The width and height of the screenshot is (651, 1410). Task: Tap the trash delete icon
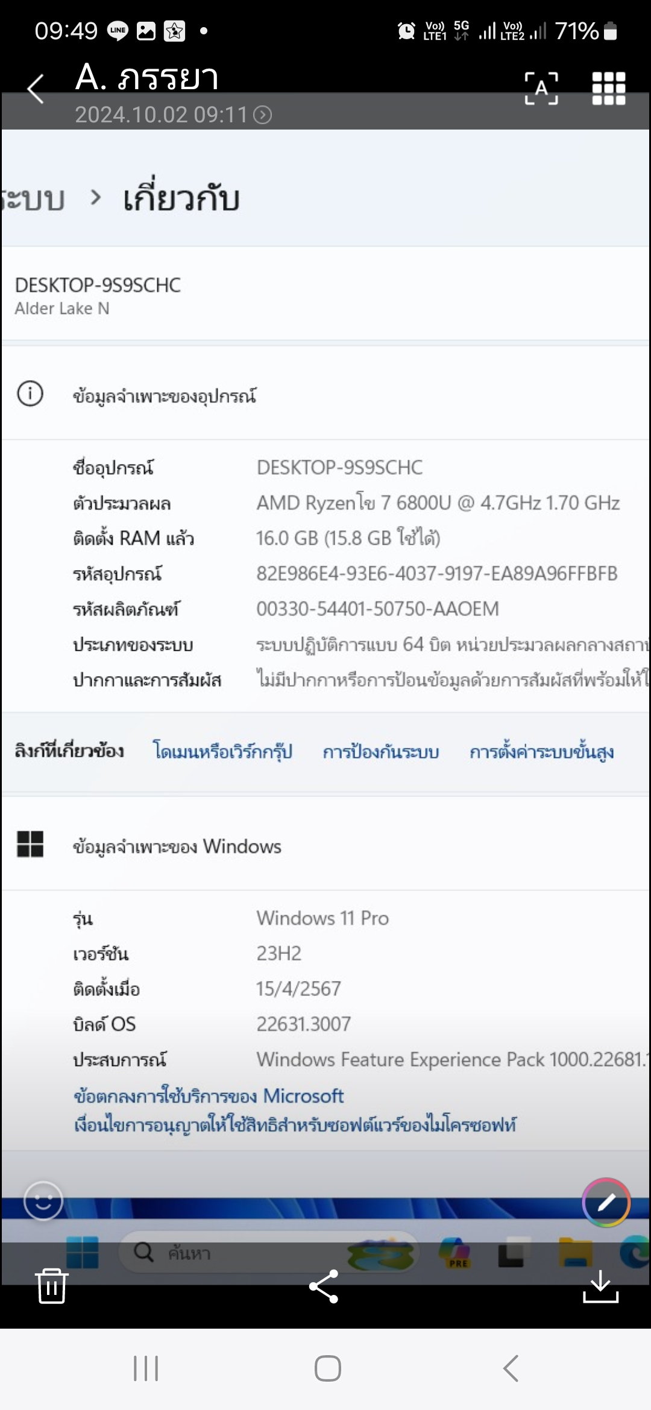click(x=51, y=1285)
